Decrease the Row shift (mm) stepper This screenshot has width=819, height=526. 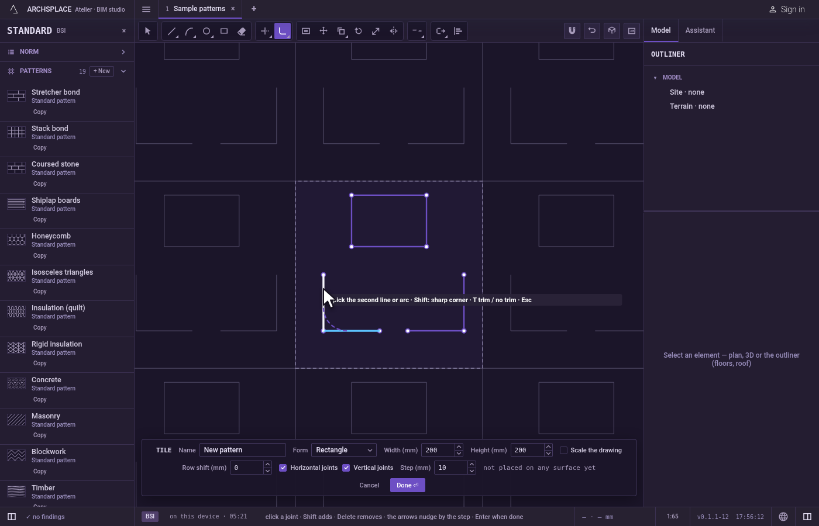pos(267,471)
